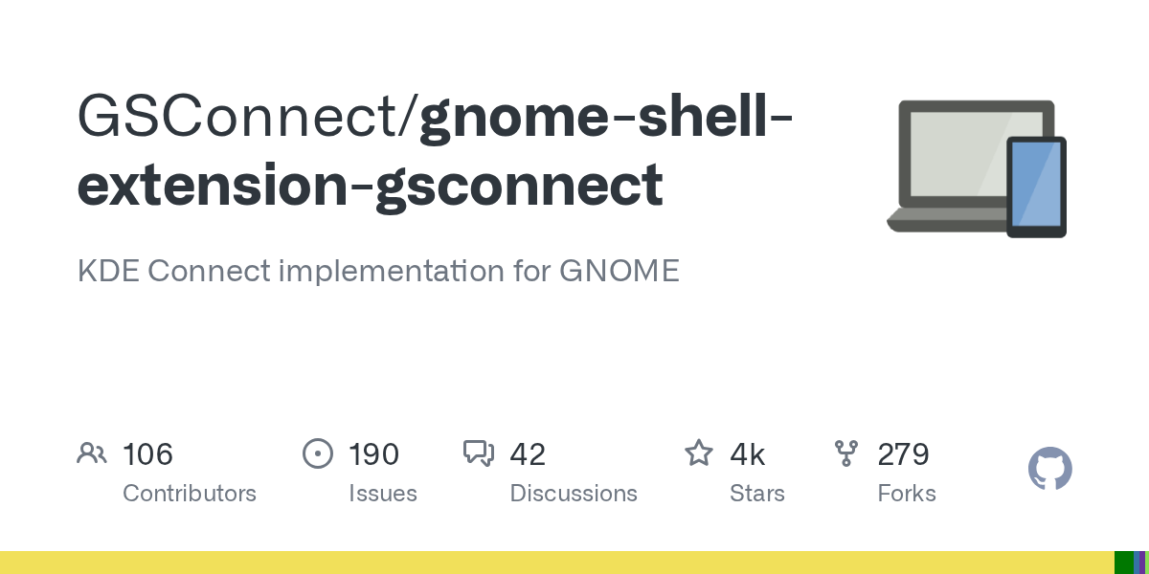The image size is (1149, 574).
Task: Select the Stars label
Action: (x=757, y=494)
